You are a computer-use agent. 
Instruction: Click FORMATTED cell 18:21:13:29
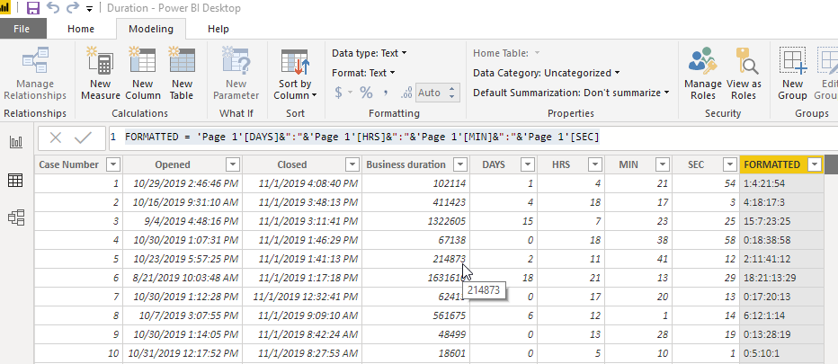(x=782, y=278)
